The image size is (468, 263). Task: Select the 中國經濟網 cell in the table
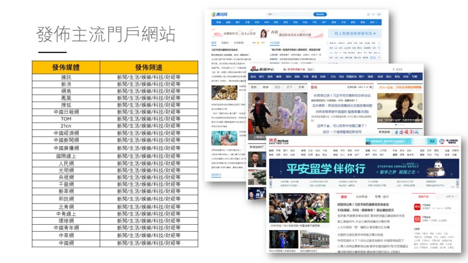(66, 133)
